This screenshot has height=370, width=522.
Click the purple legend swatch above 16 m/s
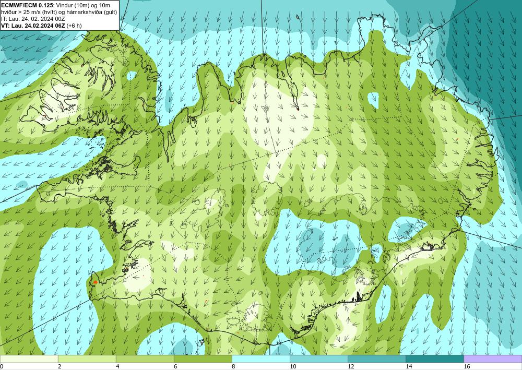[493, 359]
